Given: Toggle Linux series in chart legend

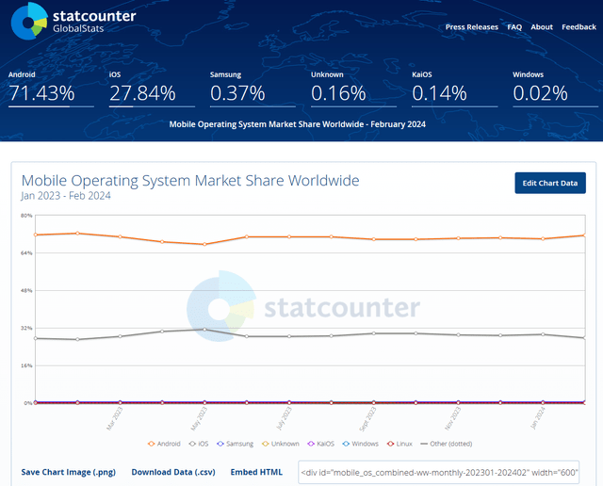Looking at the screenshot, I should coord(399,444).
